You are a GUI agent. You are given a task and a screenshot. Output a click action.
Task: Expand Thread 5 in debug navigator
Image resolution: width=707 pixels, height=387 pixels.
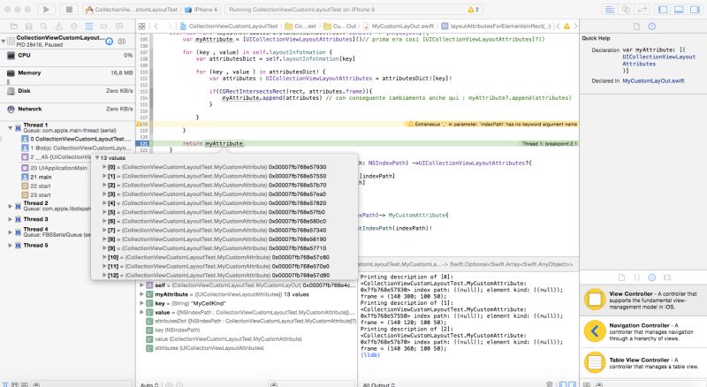[10, 246]
